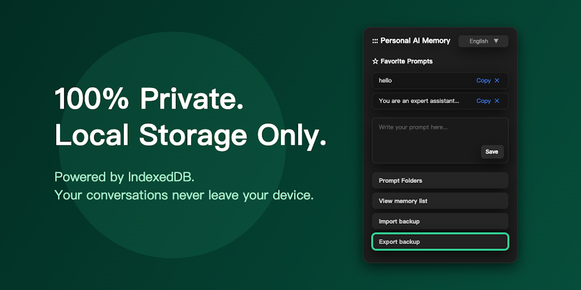
Task: Delete the "hello" prompt with its X
Action: click(x=497, y=80)
